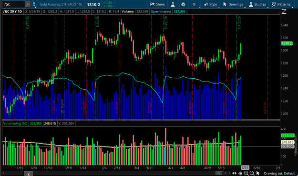Click the collapse panel icon at bottom left
The image size is (298, 176).
tap(29, 174)
